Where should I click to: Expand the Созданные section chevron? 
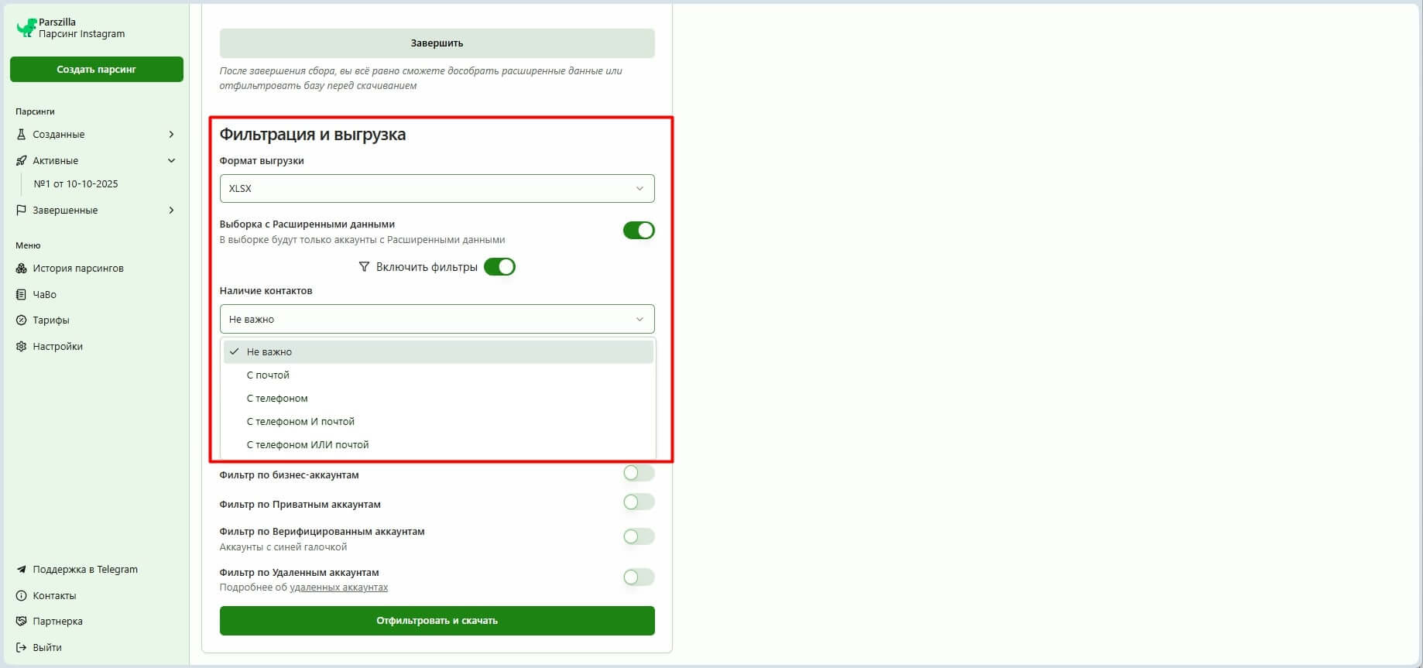pyautogui.click(x=171, y=134)
